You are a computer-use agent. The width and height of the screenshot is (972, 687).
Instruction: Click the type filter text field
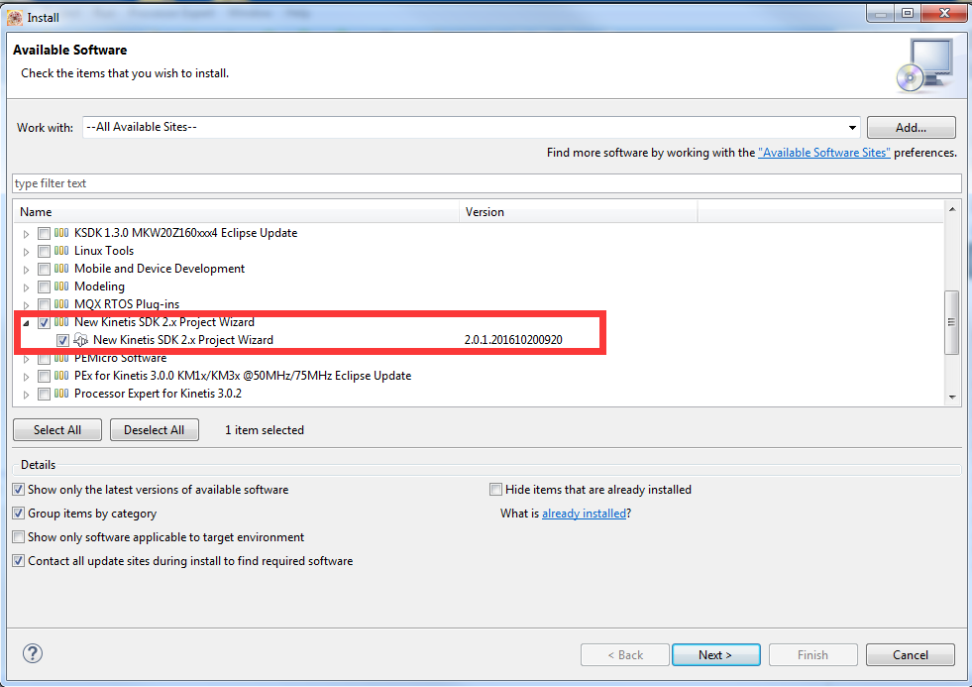click(486, 183)
